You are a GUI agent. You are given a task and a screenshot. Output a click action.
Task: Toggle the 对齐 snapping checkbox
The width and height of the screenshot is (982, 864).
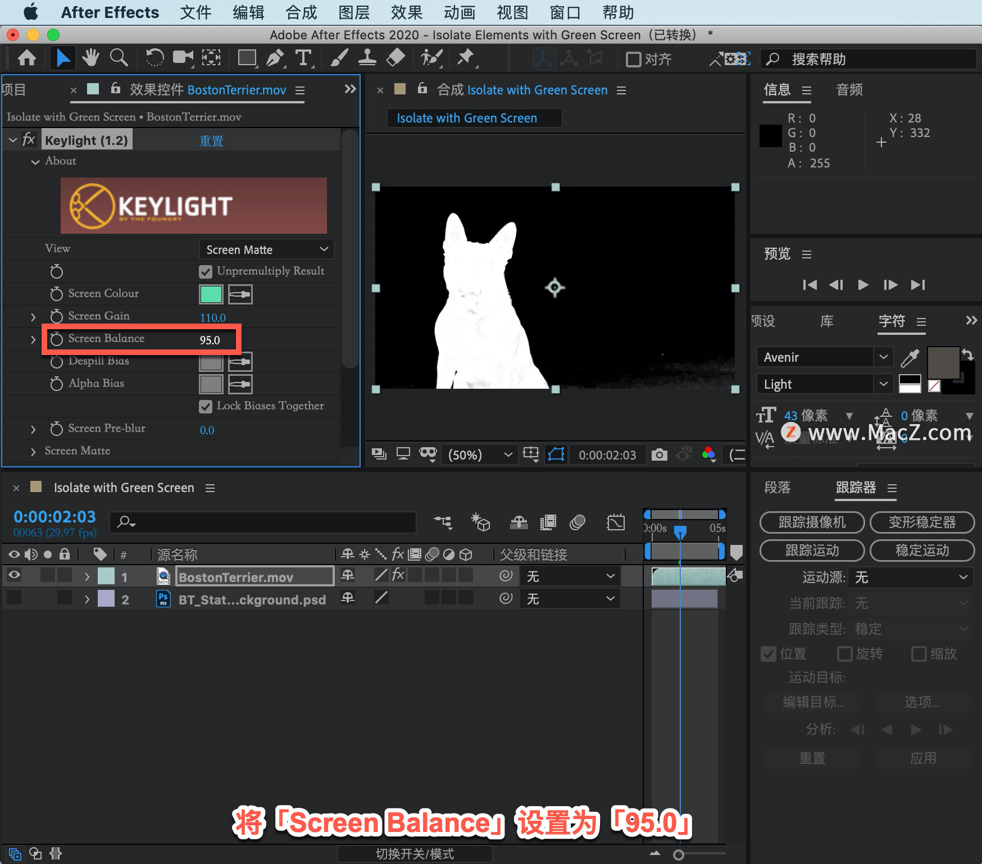click(633, 59)
